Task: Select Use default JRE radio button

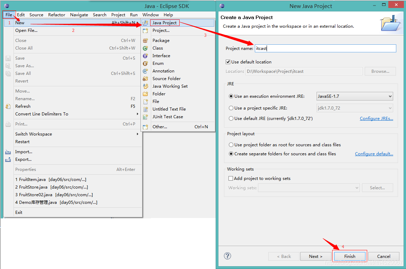Action: [231, 118]
